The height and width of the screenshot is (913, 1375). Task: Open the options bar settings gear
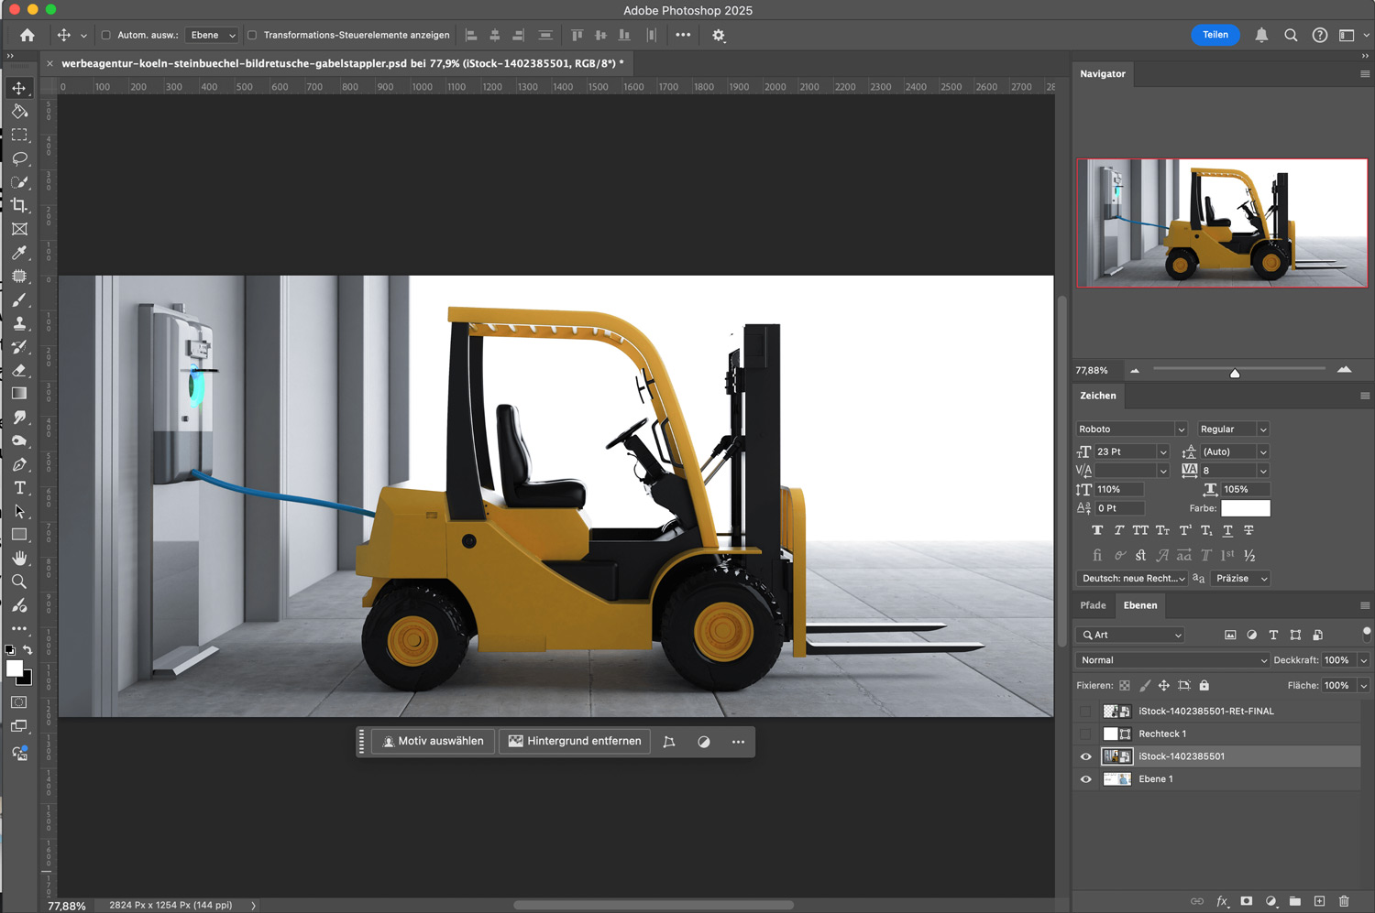coord(719,35)
